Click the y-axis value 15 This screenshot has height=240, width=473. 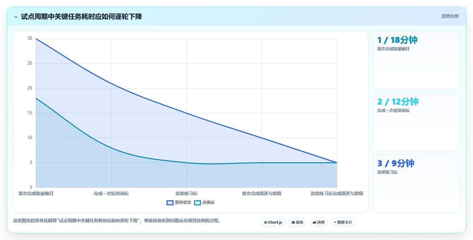point(30,113)
